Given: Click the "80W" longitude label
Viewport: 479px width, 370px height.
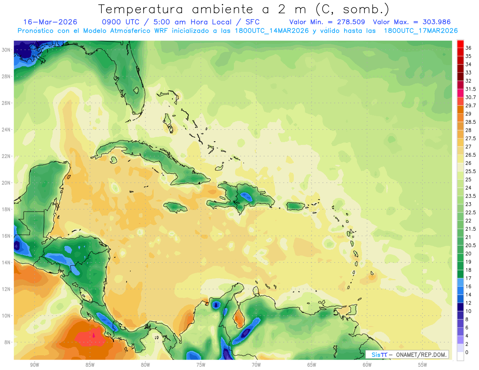Looking at the screenshot, I should (x=145, y=365).
